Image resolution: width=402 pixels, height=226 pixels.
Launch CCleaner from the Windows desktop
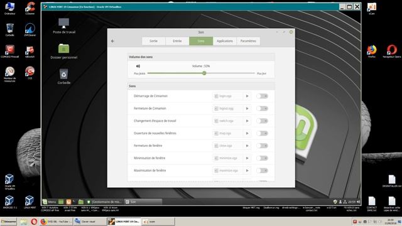(x=30, y=8)
